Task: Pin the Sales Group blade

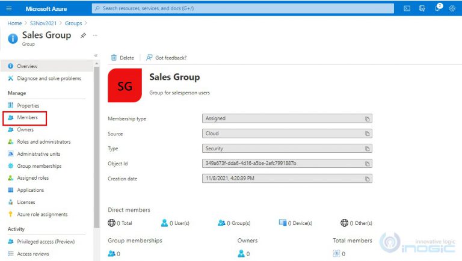Action: click(x=83, y=35)
